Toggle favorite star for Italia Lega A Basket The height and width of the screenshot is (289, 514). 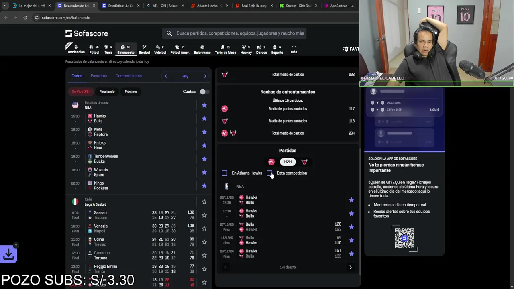tap(204, 202)
